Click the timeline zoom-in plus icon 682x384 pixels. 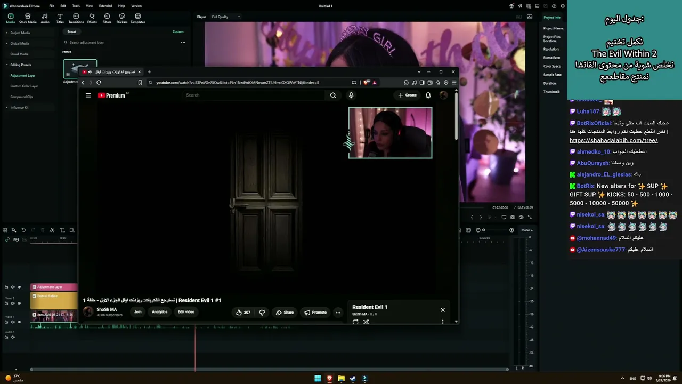click(511, 230)
